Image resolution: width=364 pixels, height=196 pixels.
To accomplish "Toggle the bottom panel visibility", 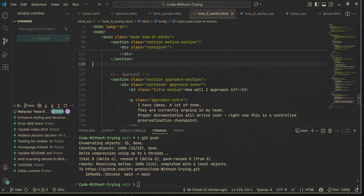I will click(x=324, y=4).
